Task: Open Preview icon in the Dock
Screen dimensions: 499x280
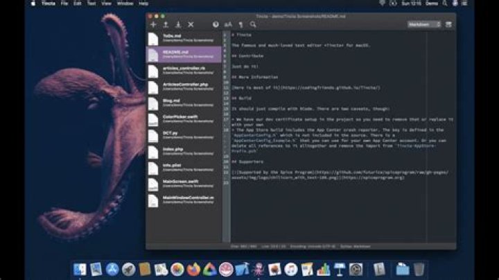Action: (96, 269)
